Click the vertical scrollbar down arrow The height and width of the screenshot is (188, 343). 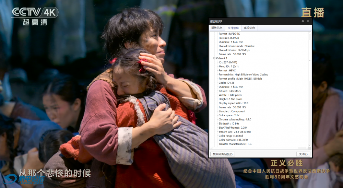pyautogui.click(x=310, y=145)
